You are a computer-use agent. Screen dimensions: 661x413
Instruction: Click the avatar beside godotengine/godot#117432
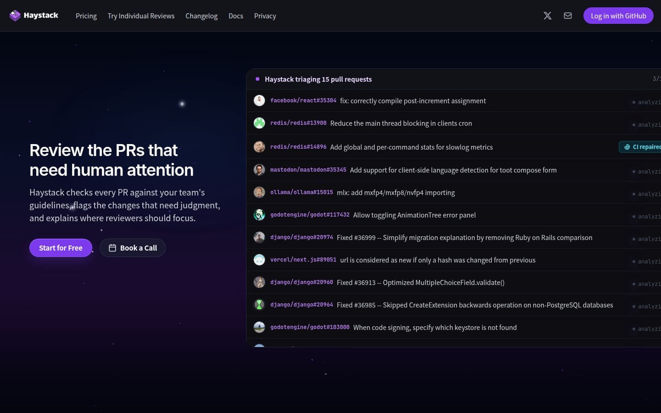[259, 215]
